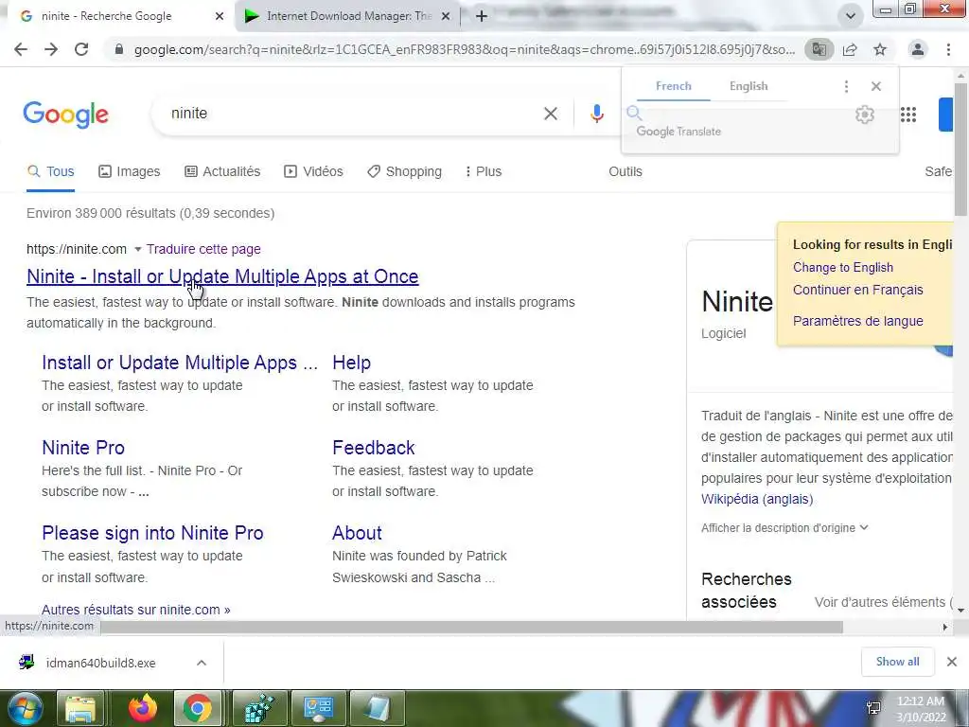The image size is (969, 727).
Task: Click Show all downloads button
Action: [897, 662]
